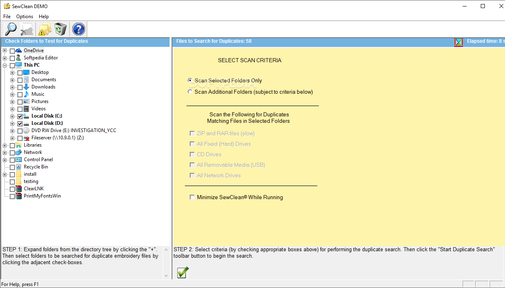The height and width of the screenshot is (288, 505).
Task: Select the install folder label
Action: point(30,174)
